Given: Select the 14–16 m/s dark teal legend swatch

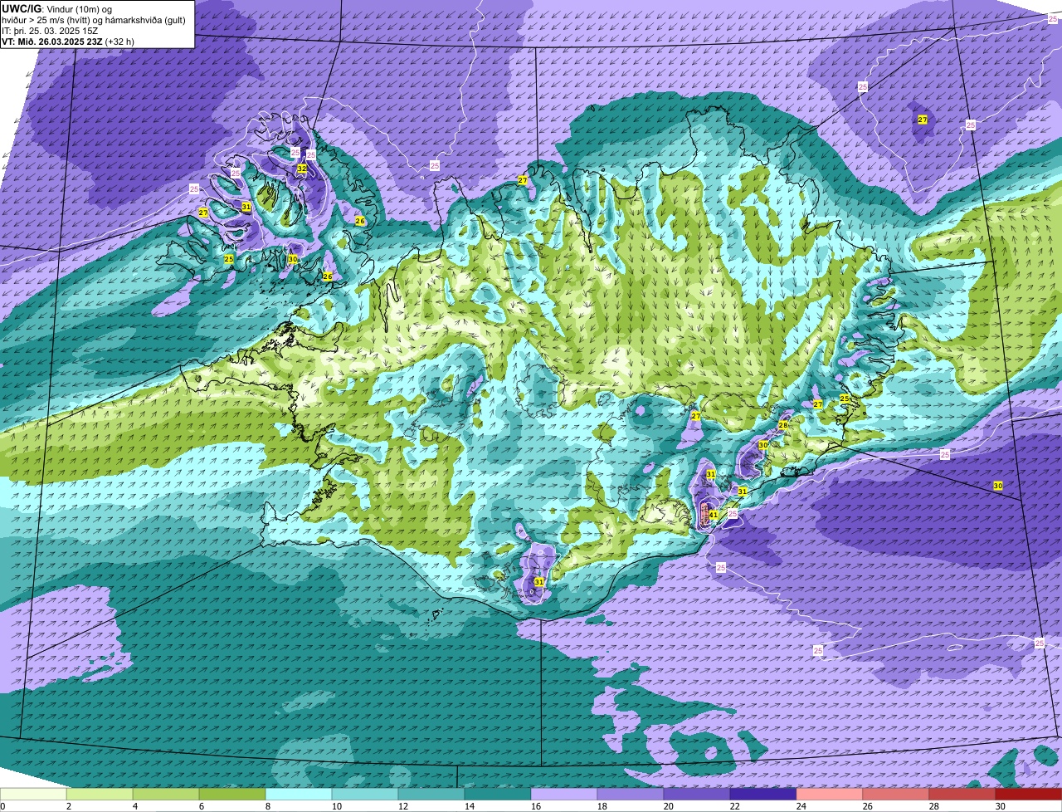Looking at the screenshot, I should 498,794.
